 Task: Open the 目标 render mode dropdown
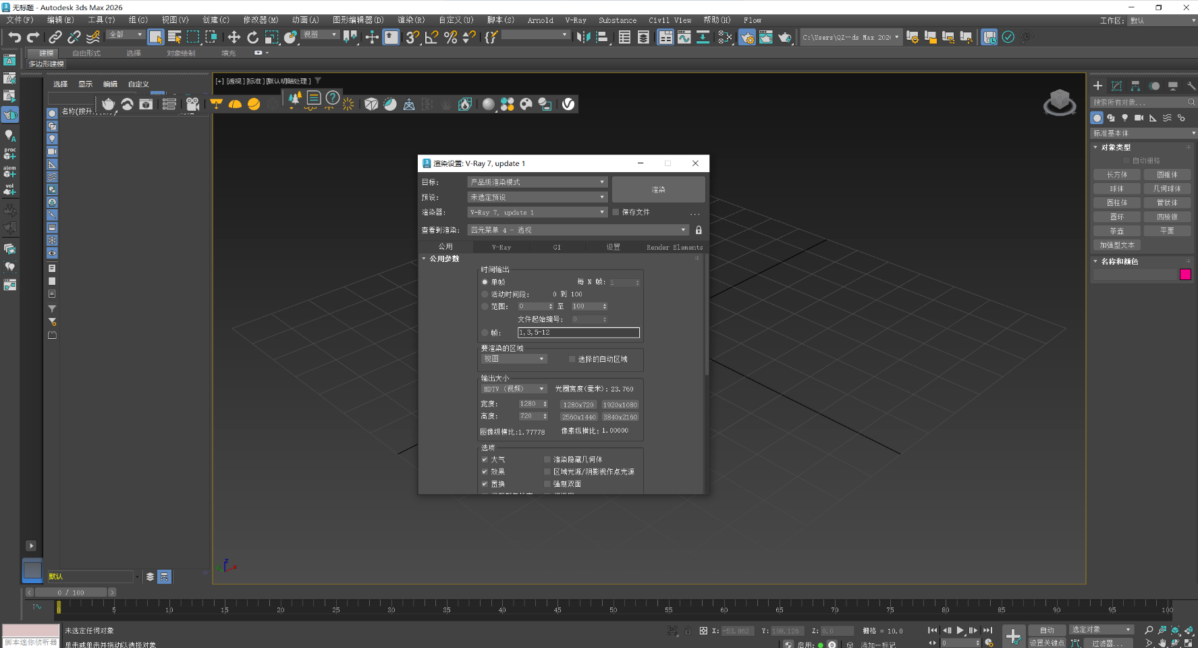537,182
